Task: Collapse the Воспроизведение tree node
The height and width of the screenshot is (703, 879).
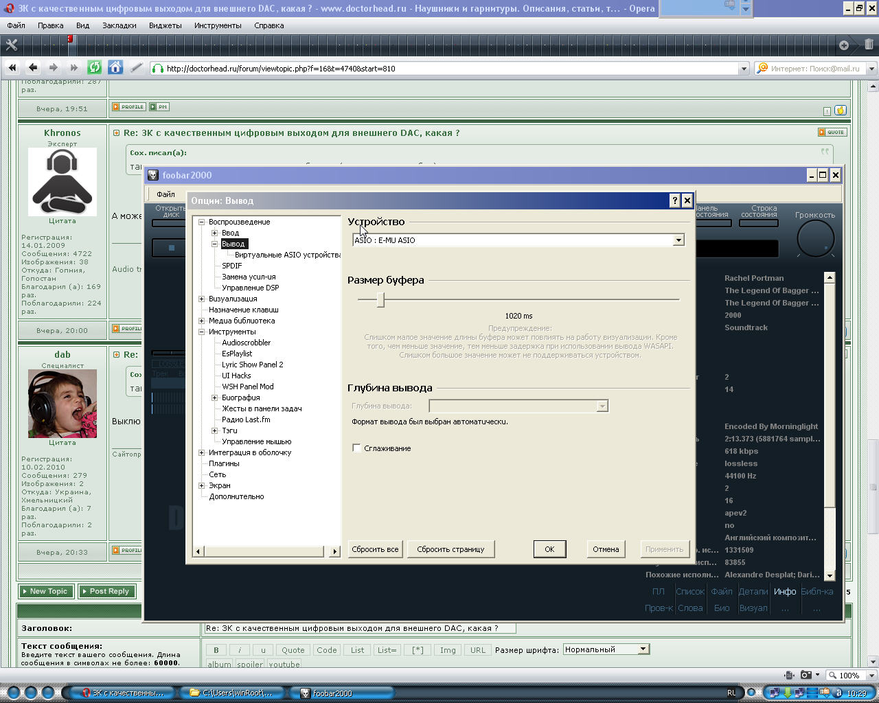Action: click(201, 222)
